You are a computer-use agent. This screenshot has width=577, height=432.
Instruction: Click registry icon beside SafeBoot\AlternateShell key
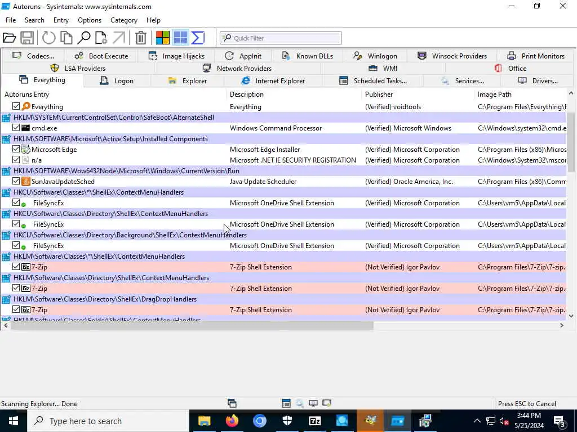coord(6,118)
